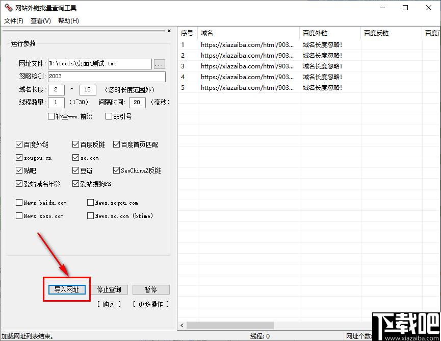Click the 导入网址 button
Image resolution: width=441 pixels, height=341 pixels.
pyautogui.click(x=67, y=289)
